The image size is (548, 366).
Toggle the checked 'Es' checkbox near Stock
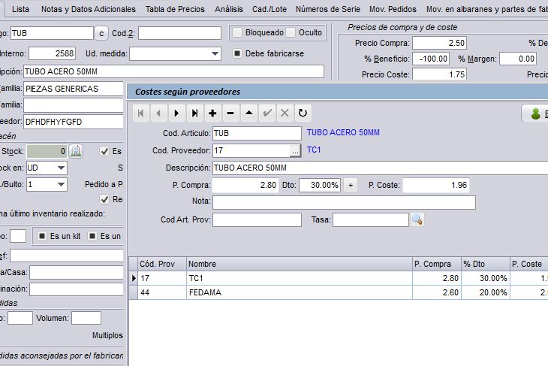104,151
